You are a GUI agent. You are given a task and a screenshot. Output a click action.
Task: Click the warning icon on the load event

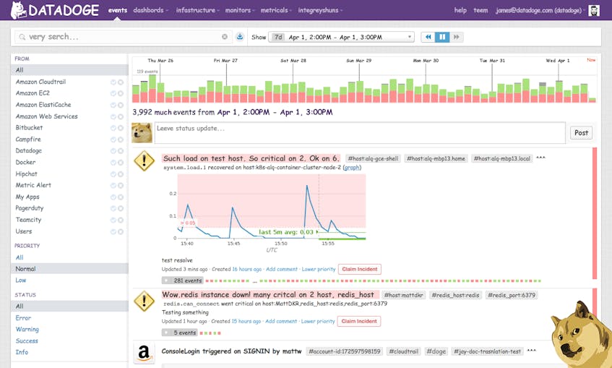point(144,161)
